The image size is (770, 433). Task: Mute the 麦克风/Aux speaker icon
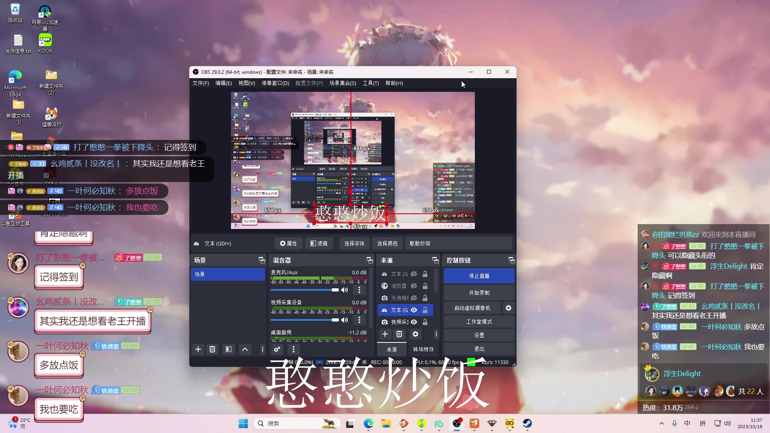tap(344, 290)
